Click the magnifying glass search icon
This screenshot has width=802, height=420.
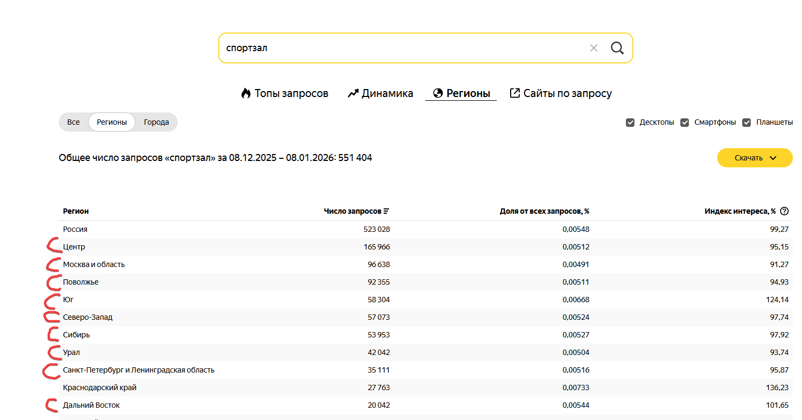coord(617,49)
